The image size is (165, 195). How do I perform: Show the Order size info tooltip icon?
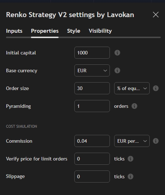point(156,88)
